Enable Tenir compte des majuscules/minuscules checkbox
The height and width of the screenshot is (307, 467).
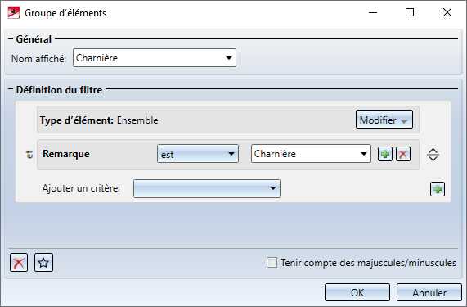click(272, 263)
